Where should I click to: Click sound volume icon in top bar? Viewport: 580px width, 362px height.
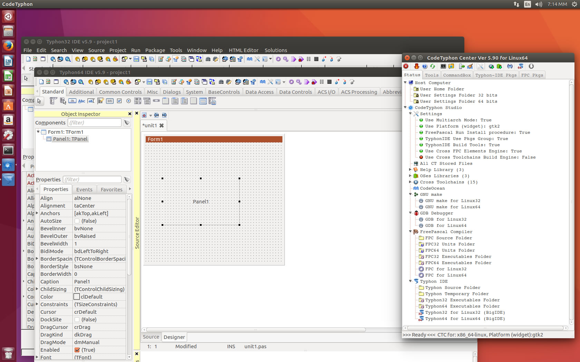(x=539, y=4)
